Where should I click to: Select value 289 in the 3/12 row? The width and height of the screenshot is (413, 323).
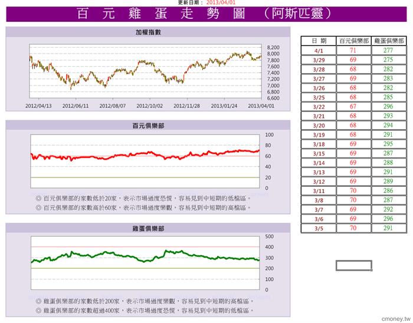[388, 181]
